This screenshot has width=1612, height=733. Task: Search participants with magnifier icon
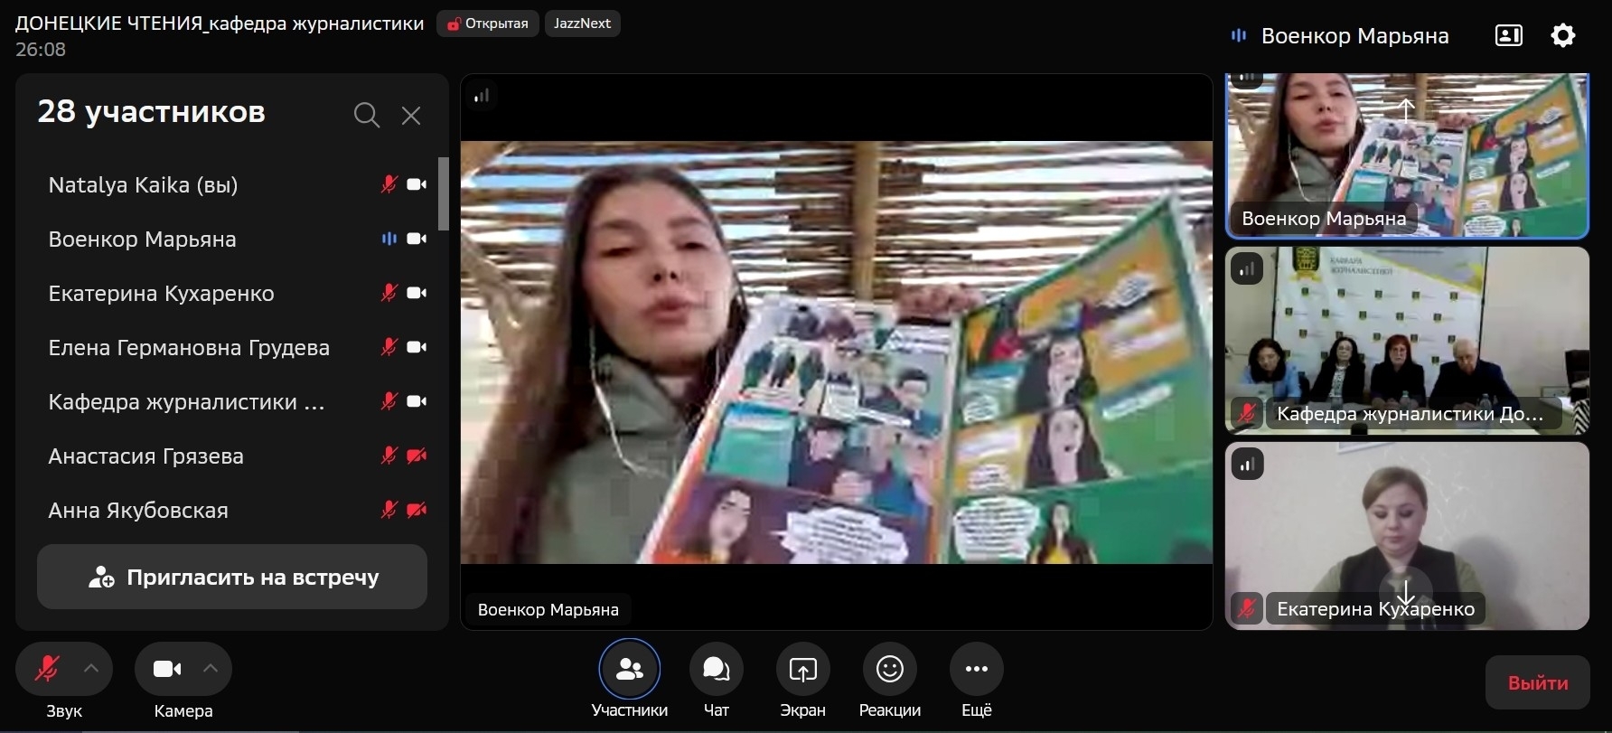coord(366,116)
